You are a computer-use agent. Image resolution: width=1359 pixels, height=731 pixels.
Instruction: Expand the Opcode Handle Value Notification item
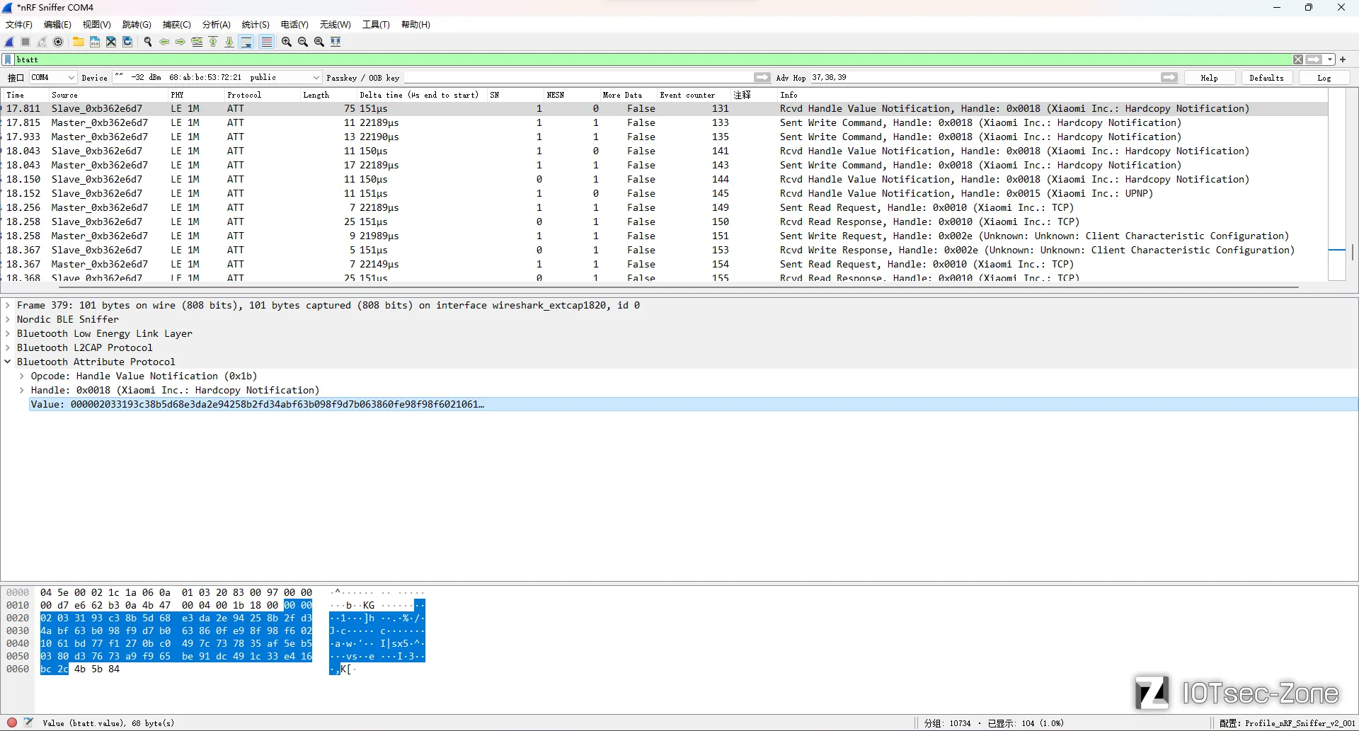click(x=22, y=376)
